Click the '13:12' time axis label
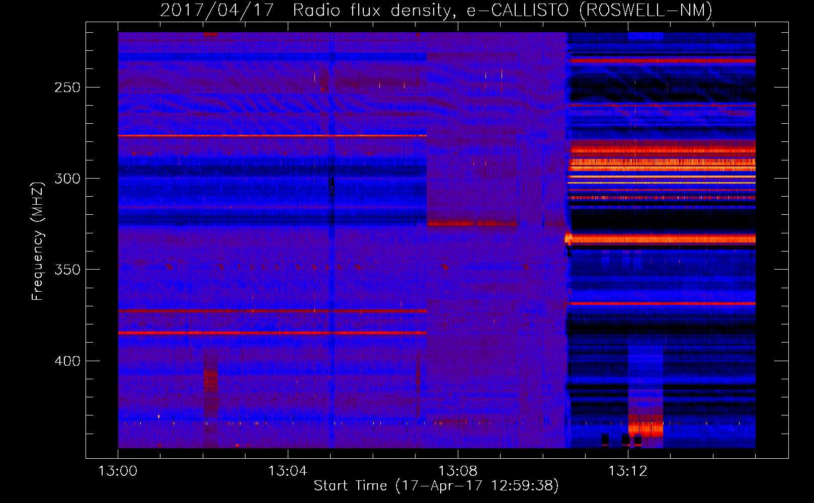814x503 pixels. pos(628,471)
